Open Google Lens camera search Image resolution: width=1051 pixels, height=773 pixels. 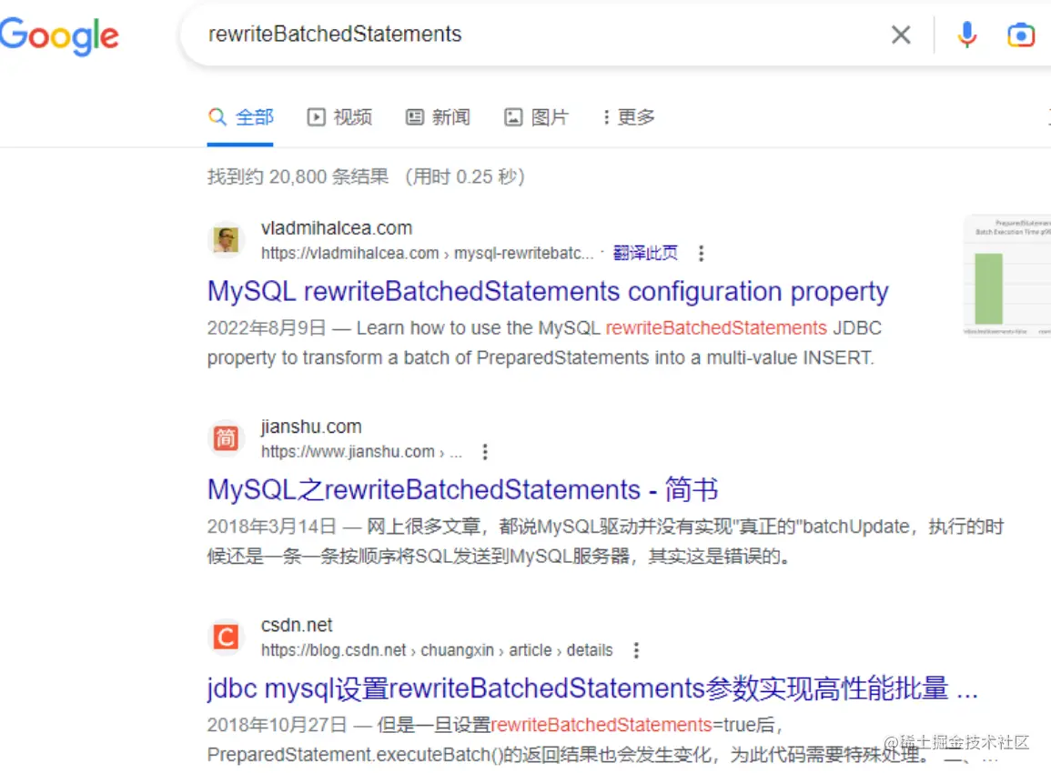point(1021,35)
